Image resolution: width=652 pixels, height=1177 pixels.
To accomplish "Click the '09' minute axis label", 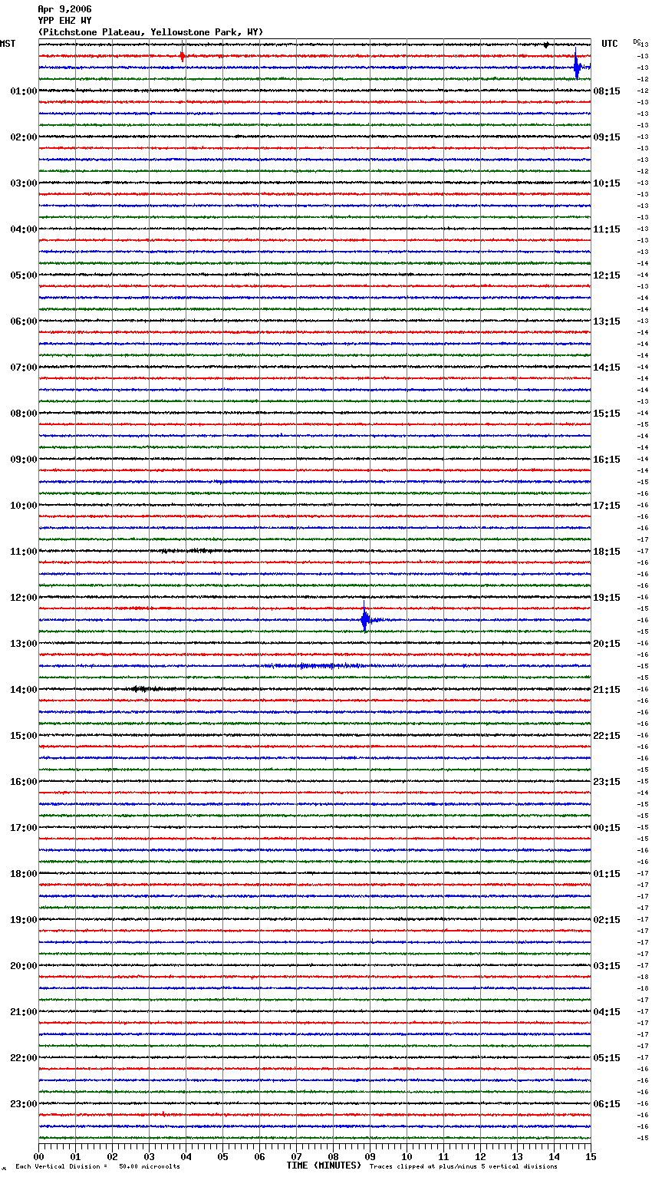I will click(370, 1156).
